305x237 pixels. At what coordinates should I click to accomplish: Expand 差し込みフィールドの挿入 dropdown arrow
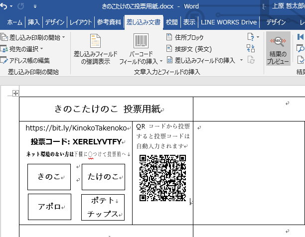click(241, 60)
